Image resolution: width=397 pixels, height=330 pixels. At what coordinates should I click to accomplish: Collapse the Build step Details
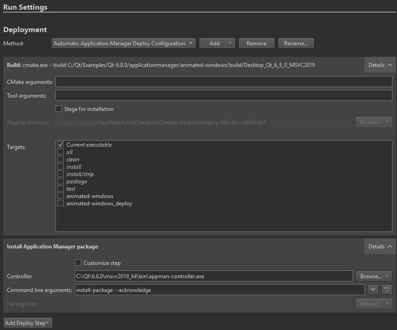[x=380, y=65]
